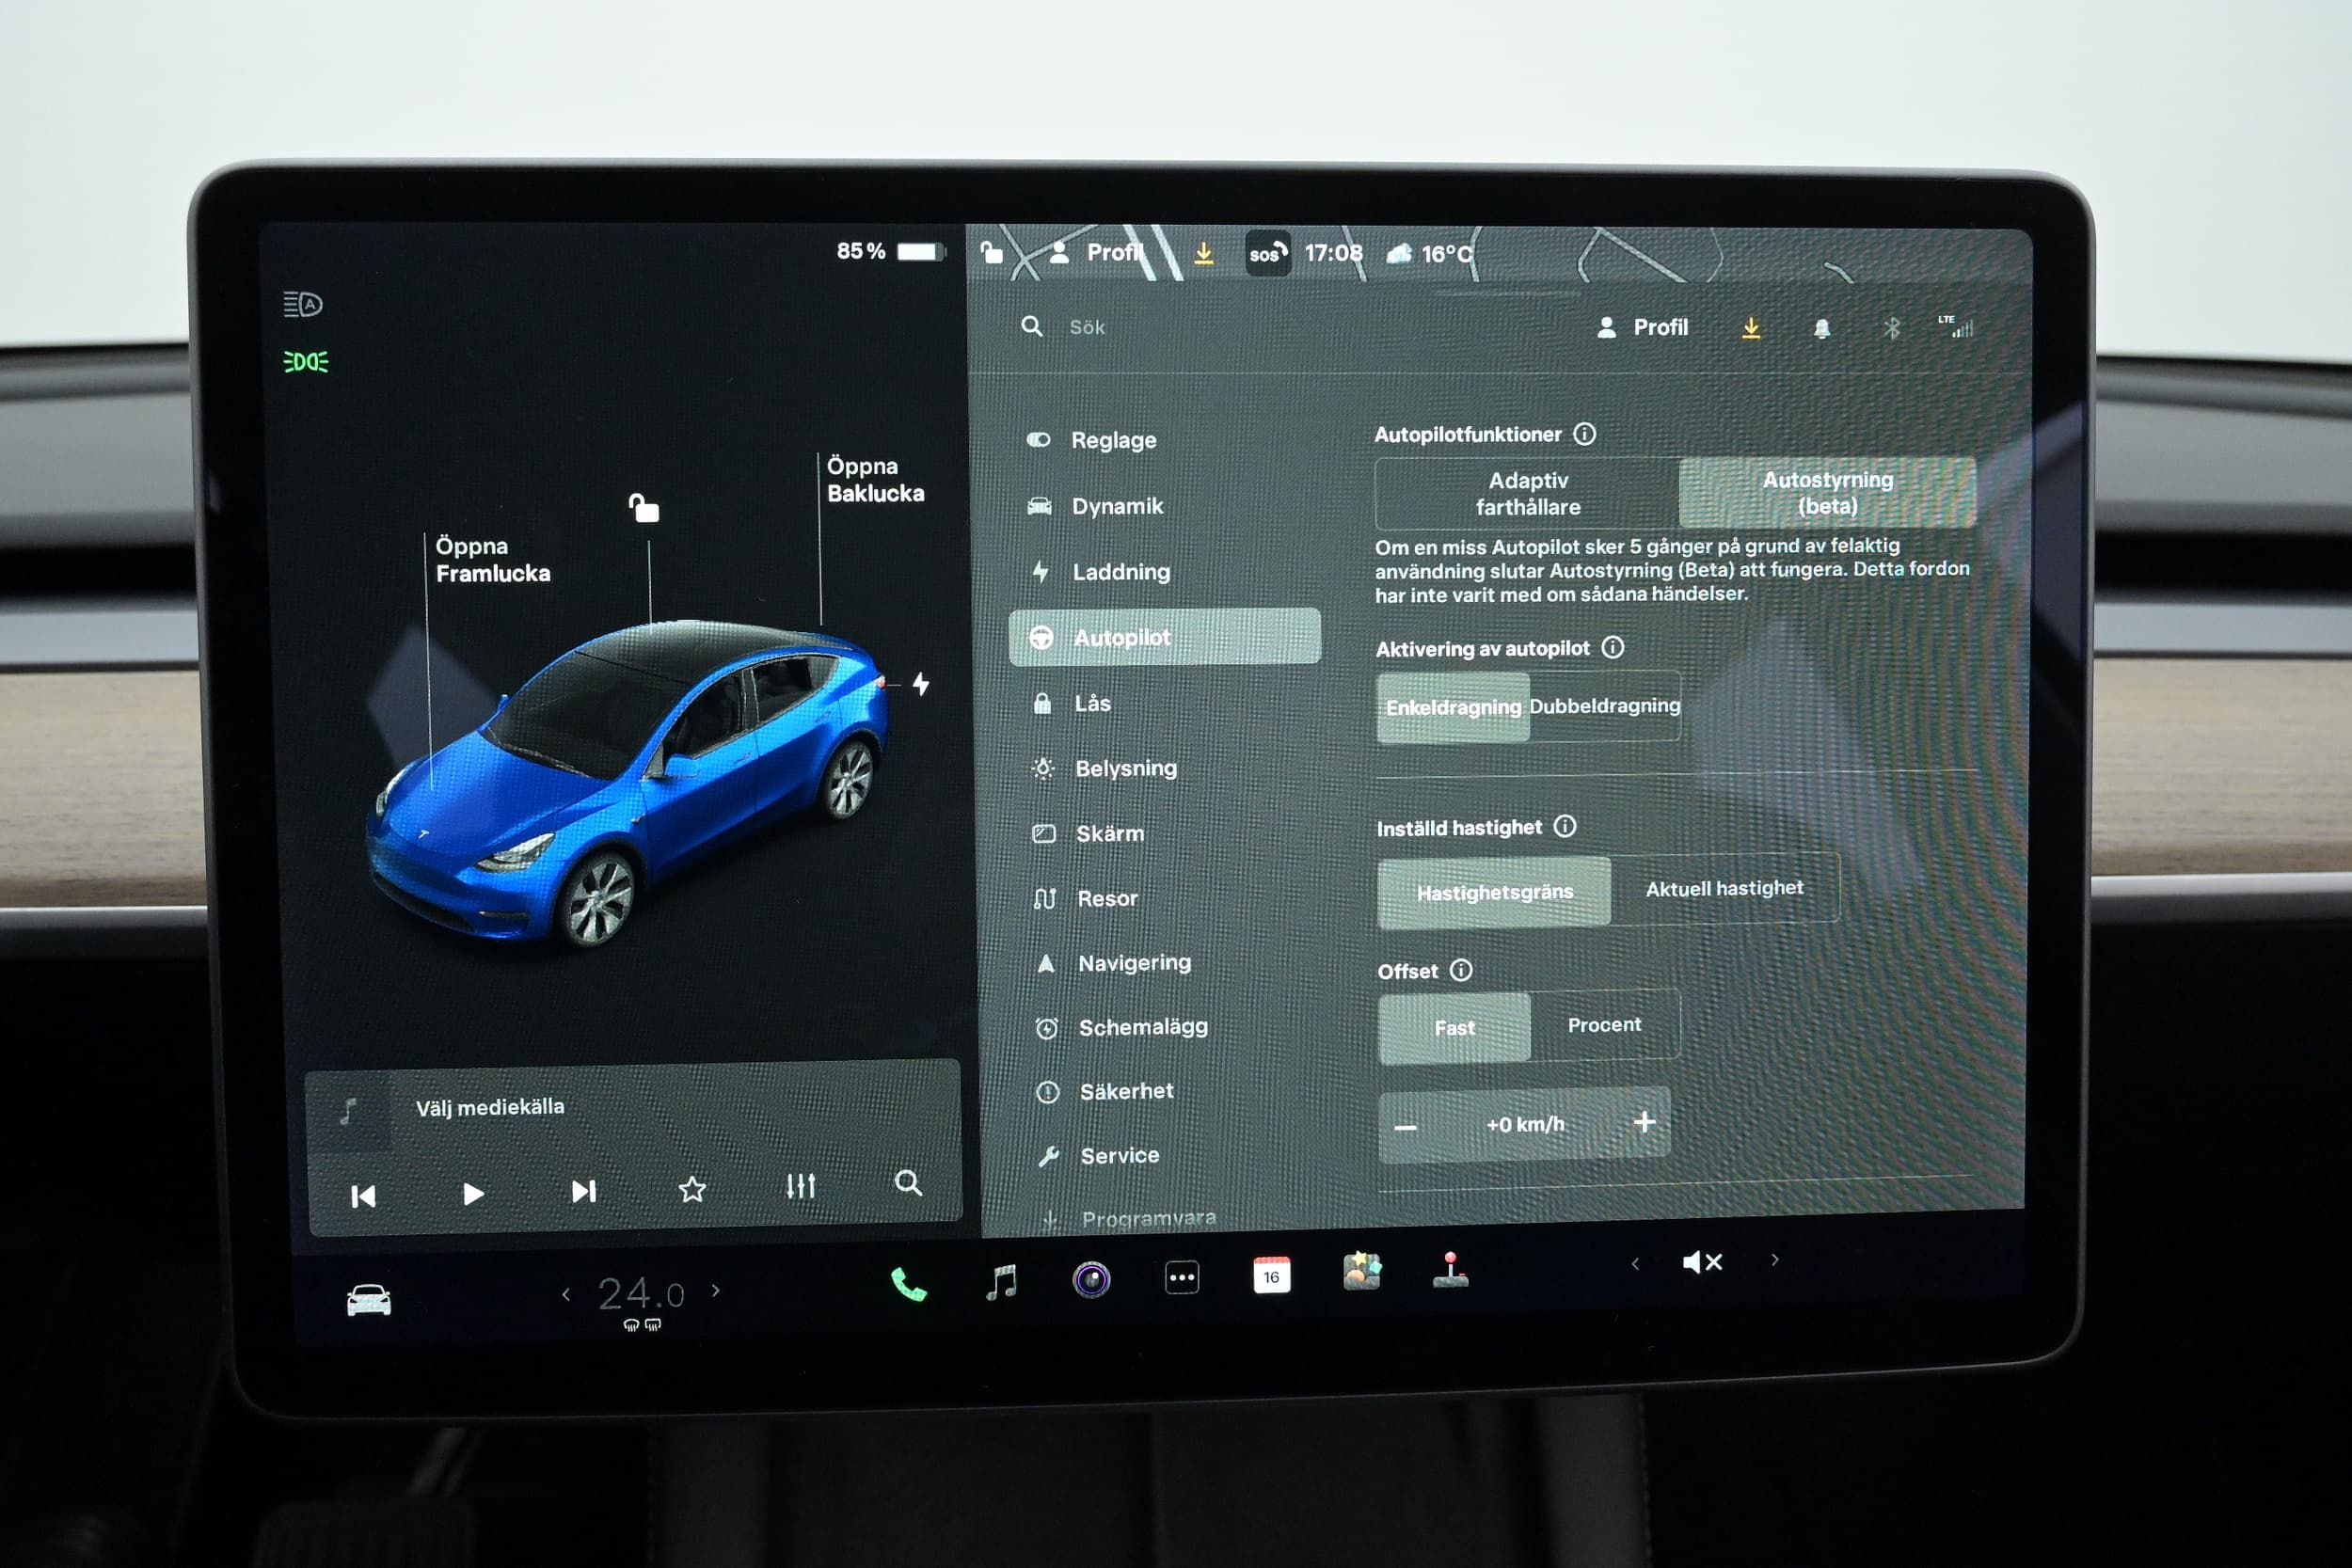Select Fast offset mode

pos(1454,1028)
